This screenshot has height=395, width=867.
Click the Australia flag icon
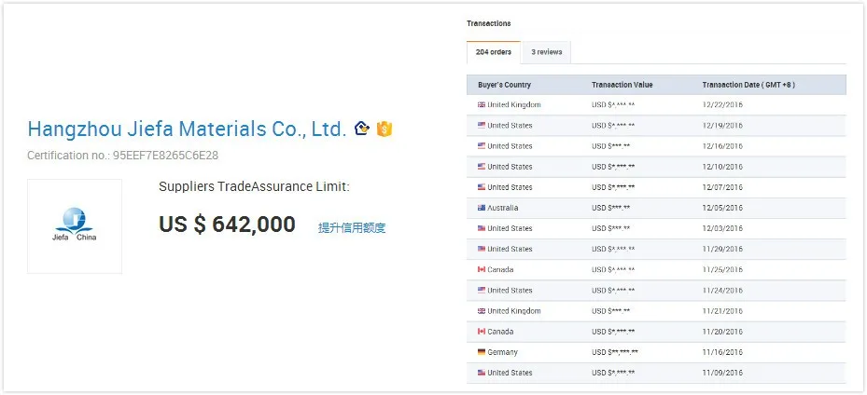pyautogui.click(x=482, y=208)
